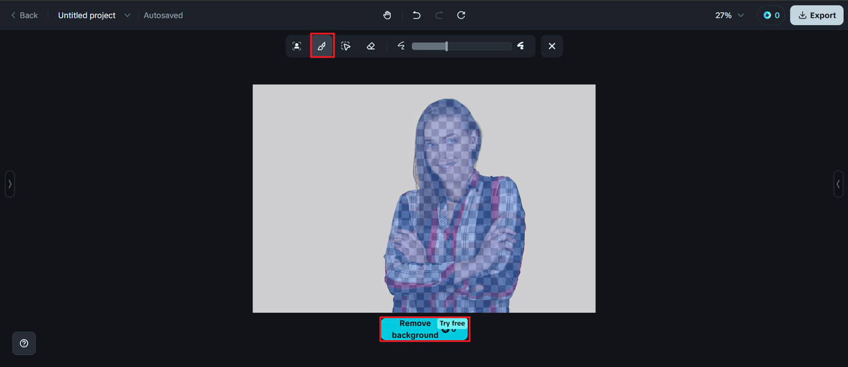Expand the left side panel

10,184
